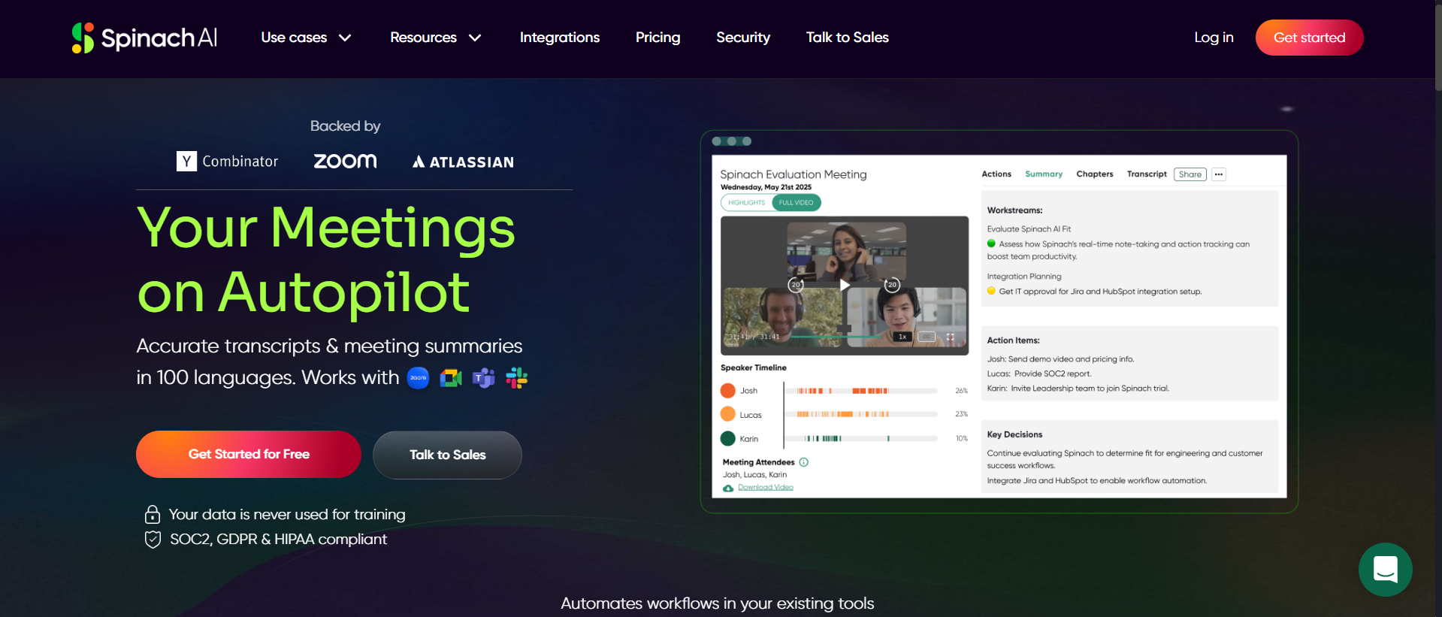Screen dimensions: 1442x617
Task: Click Karin's speaker timeline bar
Action: (861, 438)
